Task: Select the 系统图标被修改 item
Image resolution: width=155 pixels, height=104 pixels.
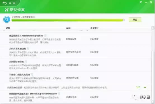Action: pos(76,65)
